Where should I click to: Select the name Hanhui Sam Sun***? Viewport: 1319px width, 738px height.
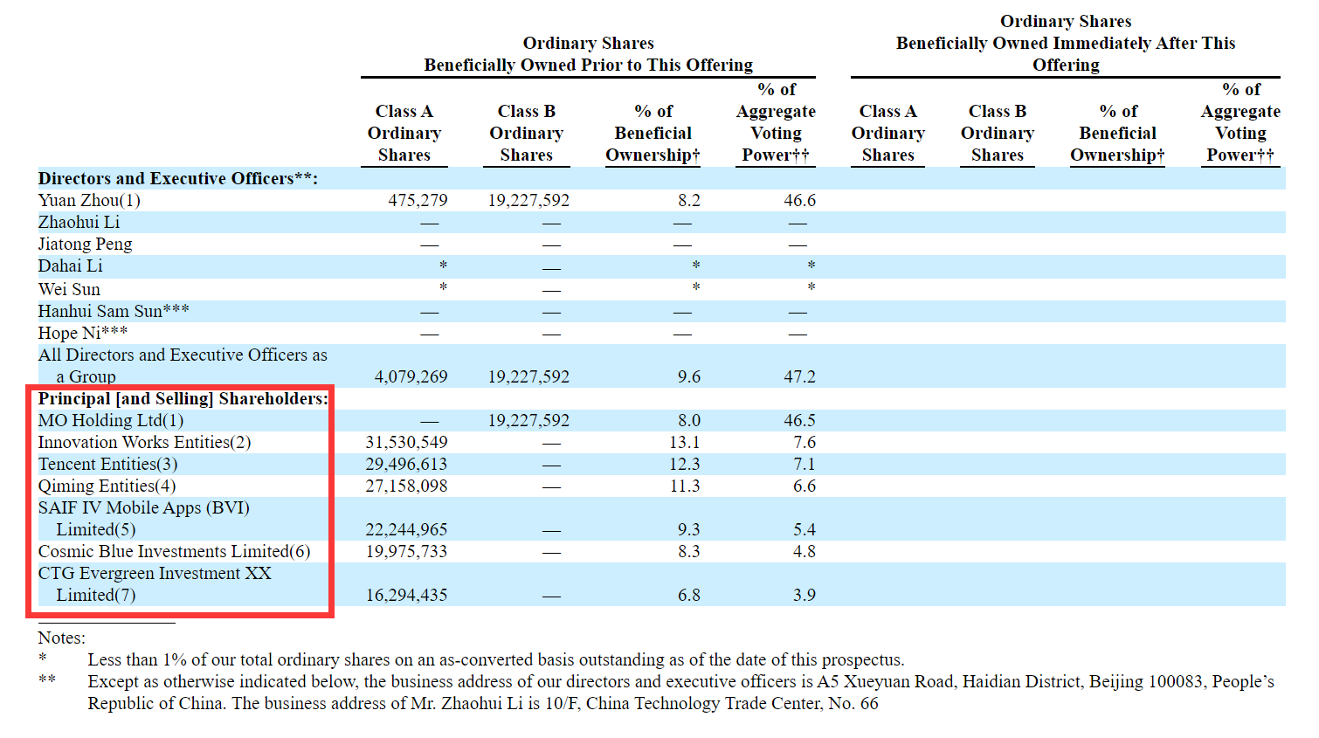(114, 311)
